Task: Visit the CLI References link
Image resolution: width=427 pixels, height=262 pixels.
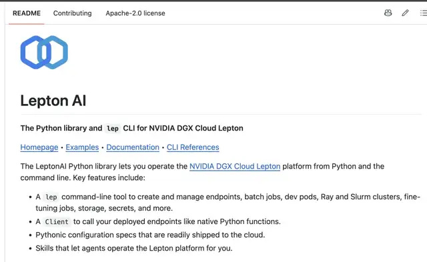Action: click(x=193, y=147)
